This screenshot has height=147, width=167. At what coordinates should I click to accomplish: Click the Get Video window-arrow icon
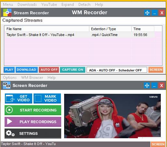10,98
